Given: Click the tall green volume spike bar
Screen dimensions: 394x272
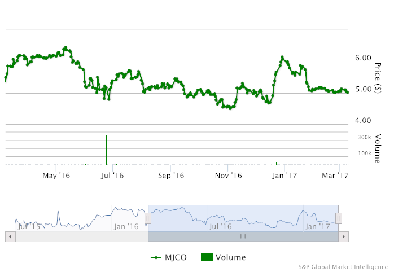Looking at the screenshot, I should [x=106, y=150].
